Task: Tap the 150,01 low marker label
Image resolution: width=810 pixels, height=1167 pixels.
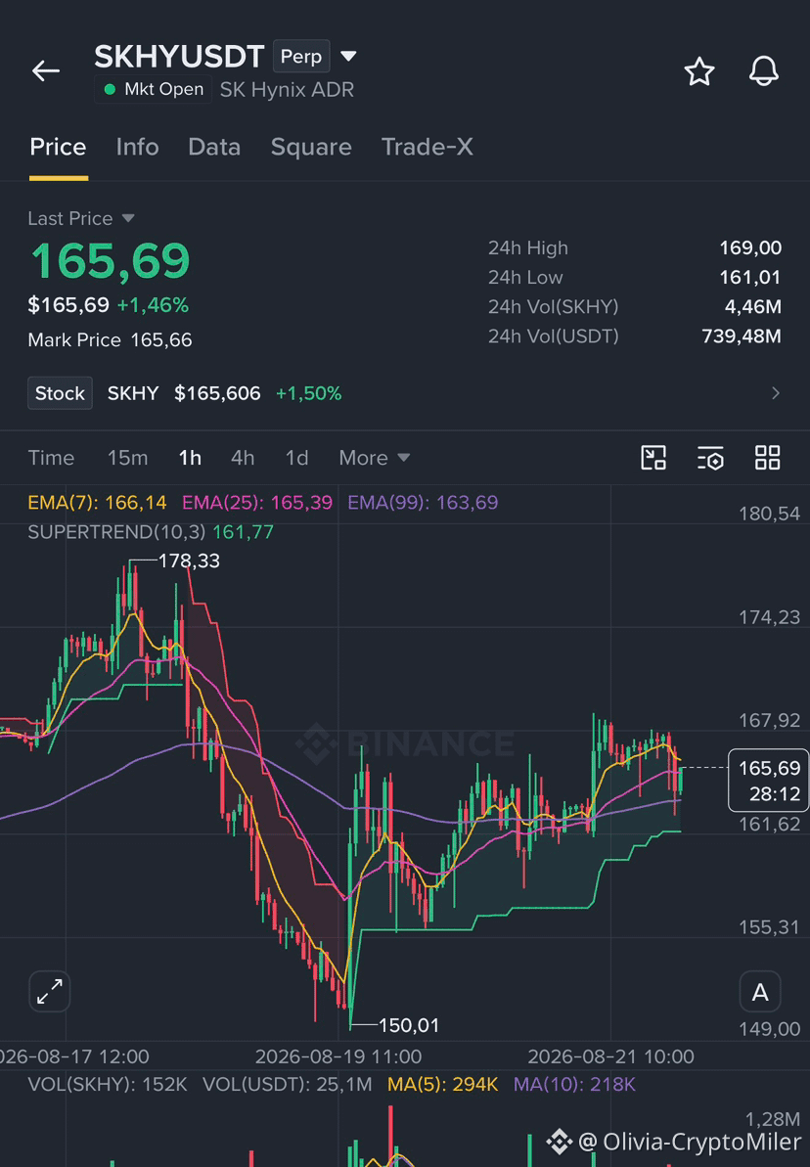Action: tap(409, 1025)
